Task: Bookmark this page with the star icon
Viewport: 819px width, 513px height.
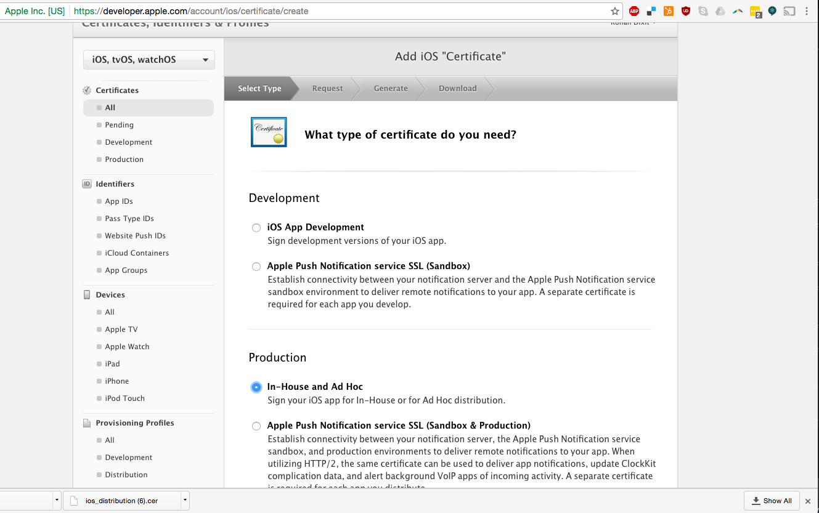Action: (x=614, y=11)
